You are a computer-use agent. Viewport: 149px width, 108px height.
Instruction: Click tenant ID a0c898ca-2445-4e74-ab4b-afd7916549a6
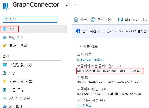click(x=109, y=94)
